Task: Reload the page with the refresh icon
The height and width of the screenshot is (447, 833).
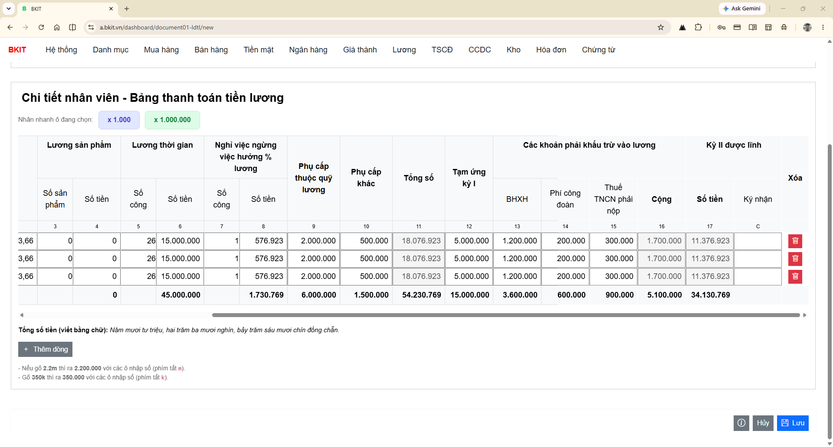Action: pyautogui.click(x=41, y=27)
